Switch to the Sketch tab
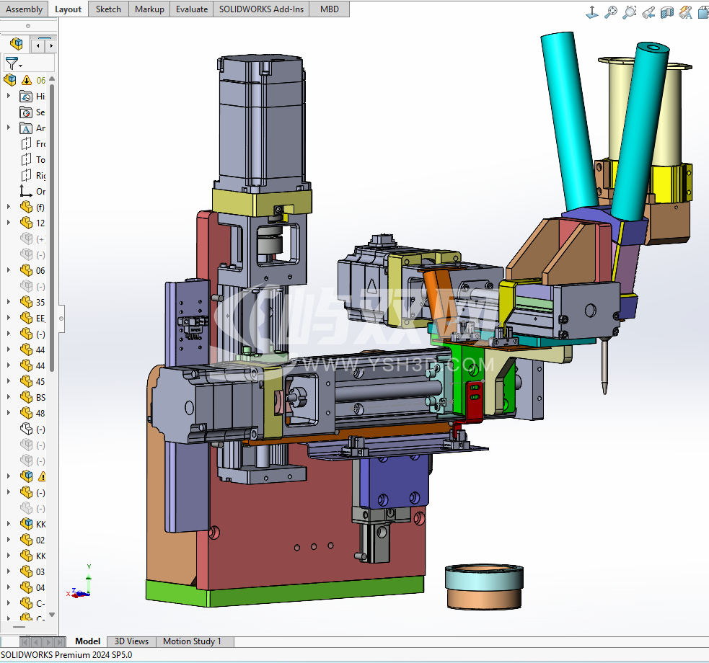Image resolution: width=709 pixels, height=663 pixels. point(108,9)
